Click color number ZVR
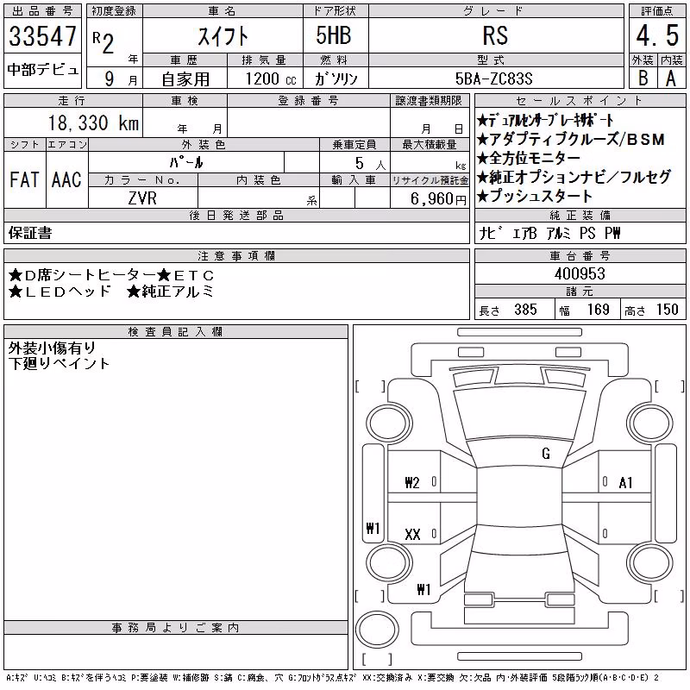The image size is (690, 690). tap(142, 198)
